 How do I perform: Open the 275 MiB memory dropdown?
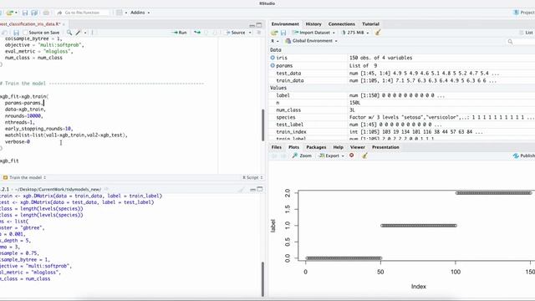(354, 33)
